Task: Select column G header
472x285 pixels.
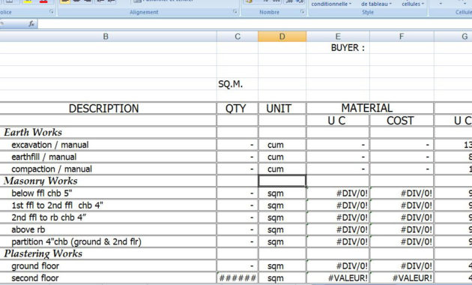Action: coord(453,37)
